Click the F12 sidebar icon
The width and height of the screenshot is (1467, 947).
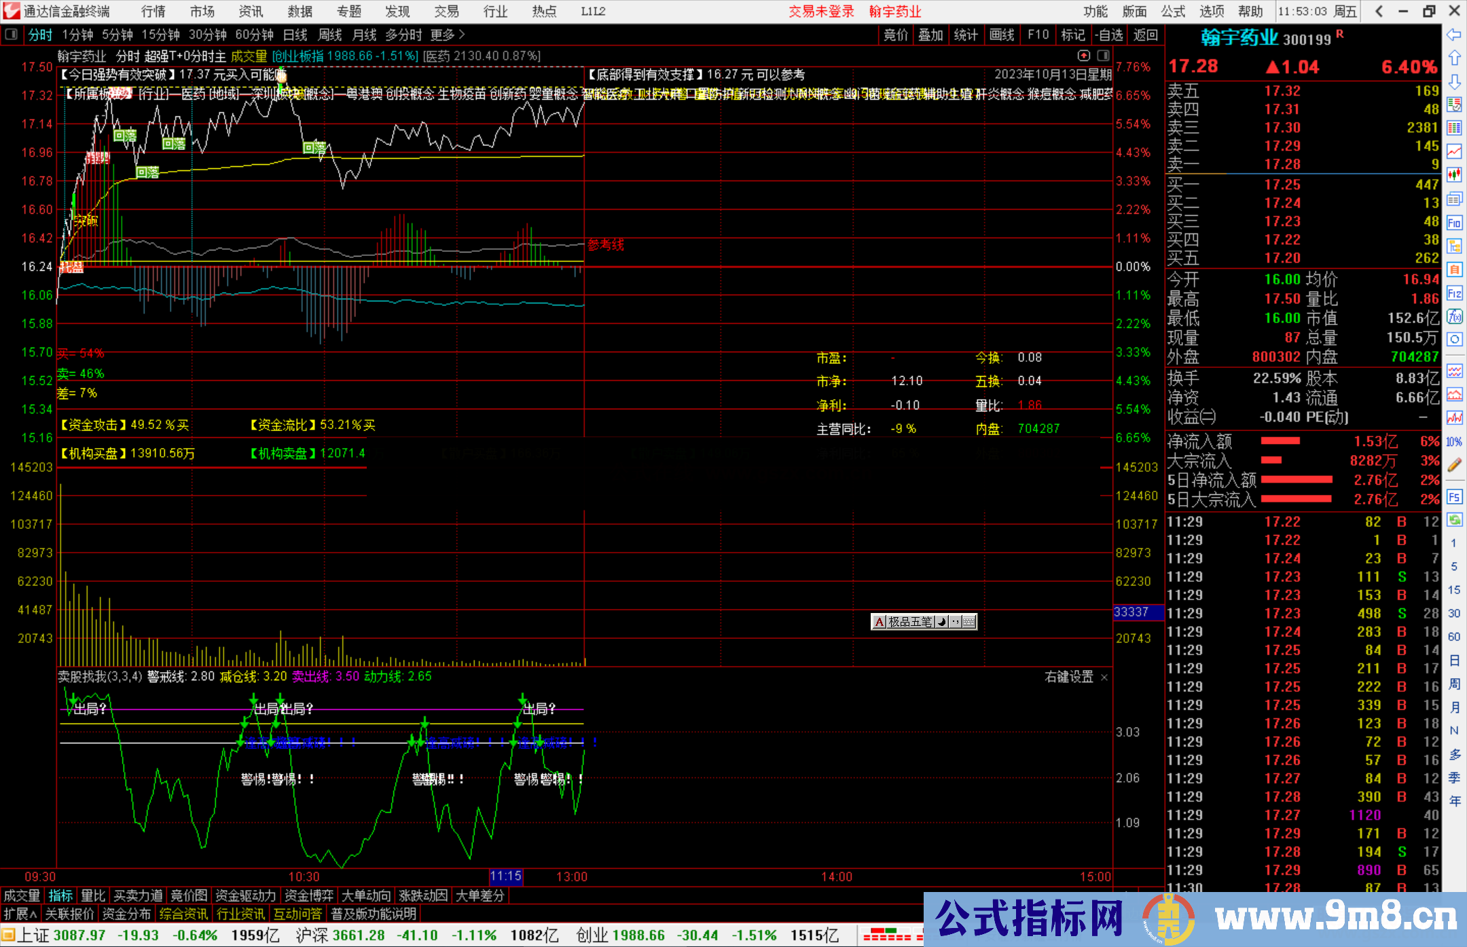pyautogui.click(x=1454, y=293)
